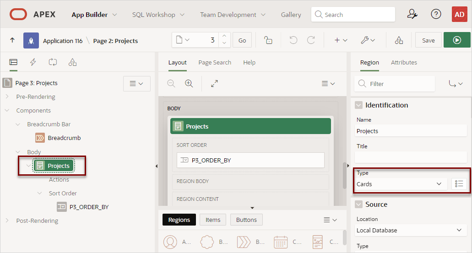Show the Buttons gallery
This screenshot has width=472, height=253.
(x=246, y=220)
